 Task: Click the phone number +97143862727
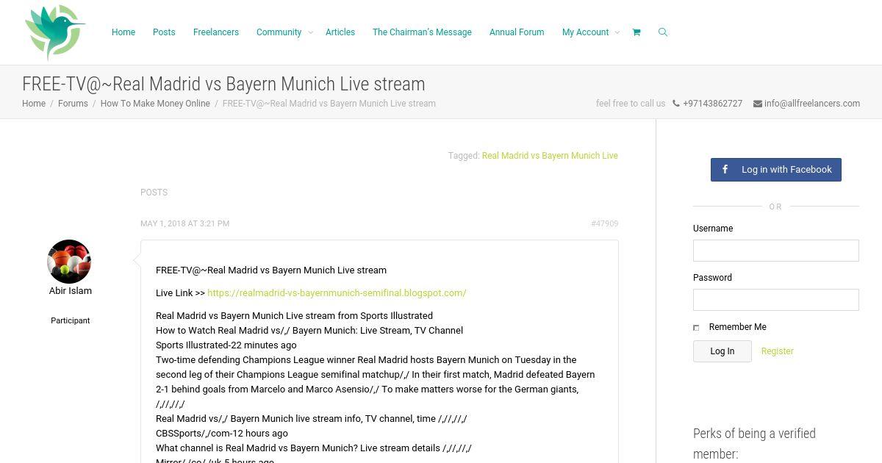point(712,104)
